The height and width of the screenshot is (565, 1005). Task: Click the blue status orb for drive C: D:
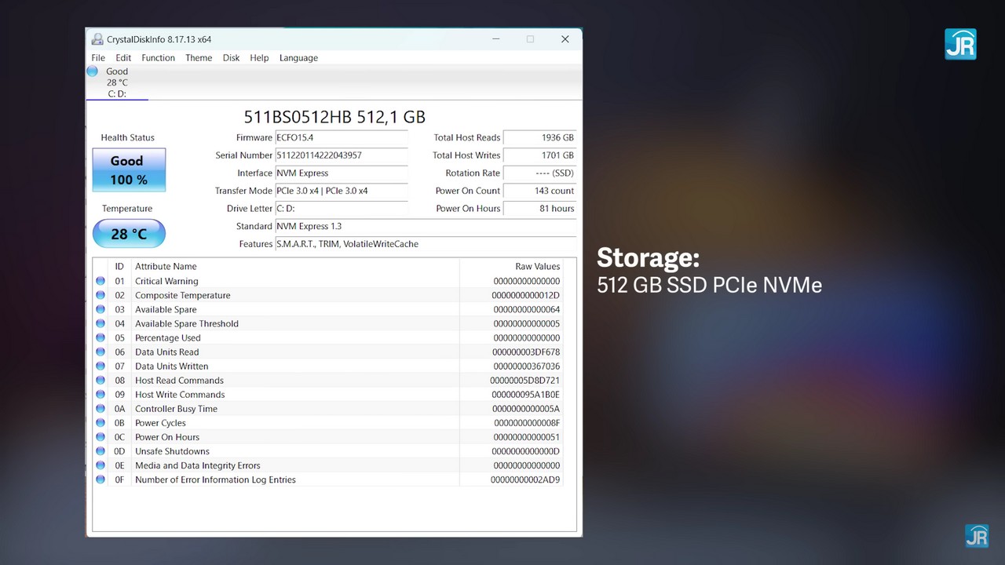pyautogui.click(x=93, y=71)
